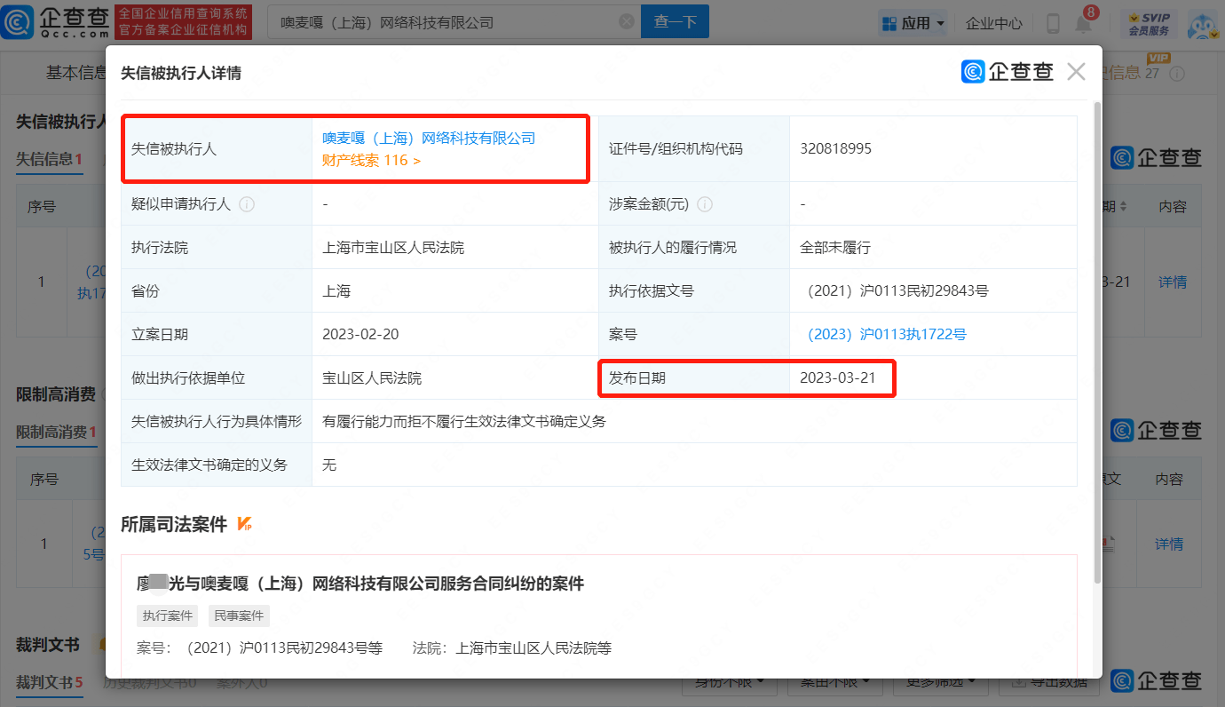Click the mobile phone app icon
Viewport: 1225px width, 707px height.
[x=1053, y=23]
